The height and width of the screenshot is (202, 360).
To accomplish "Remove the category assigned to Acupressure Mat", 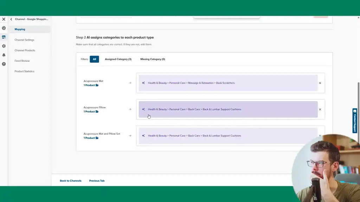I will [320, 83].
